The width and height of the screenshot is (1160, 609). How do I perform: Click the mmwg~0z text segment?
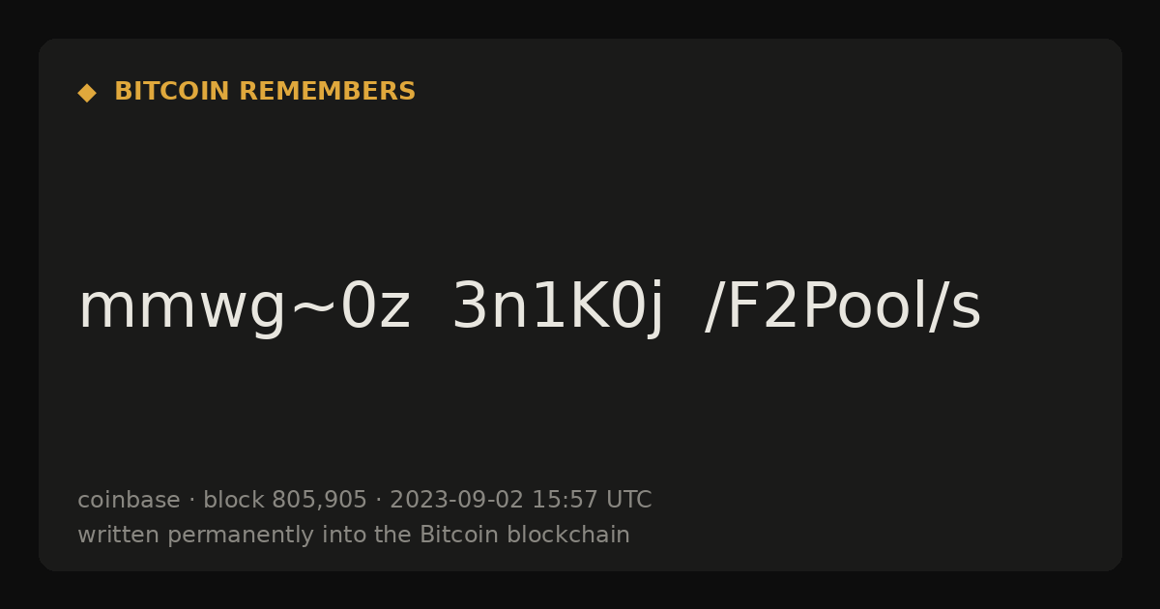(245, 307)
